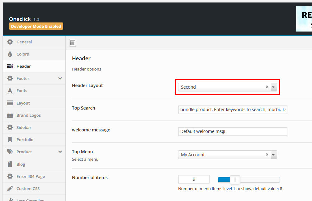Open the Sidebar settings section
This screenshot has width=312, height=201.
pyautogui.click(x=24, y=127)
